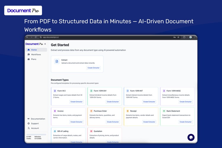Click the Plans briefcase icon

coord(29,59)
